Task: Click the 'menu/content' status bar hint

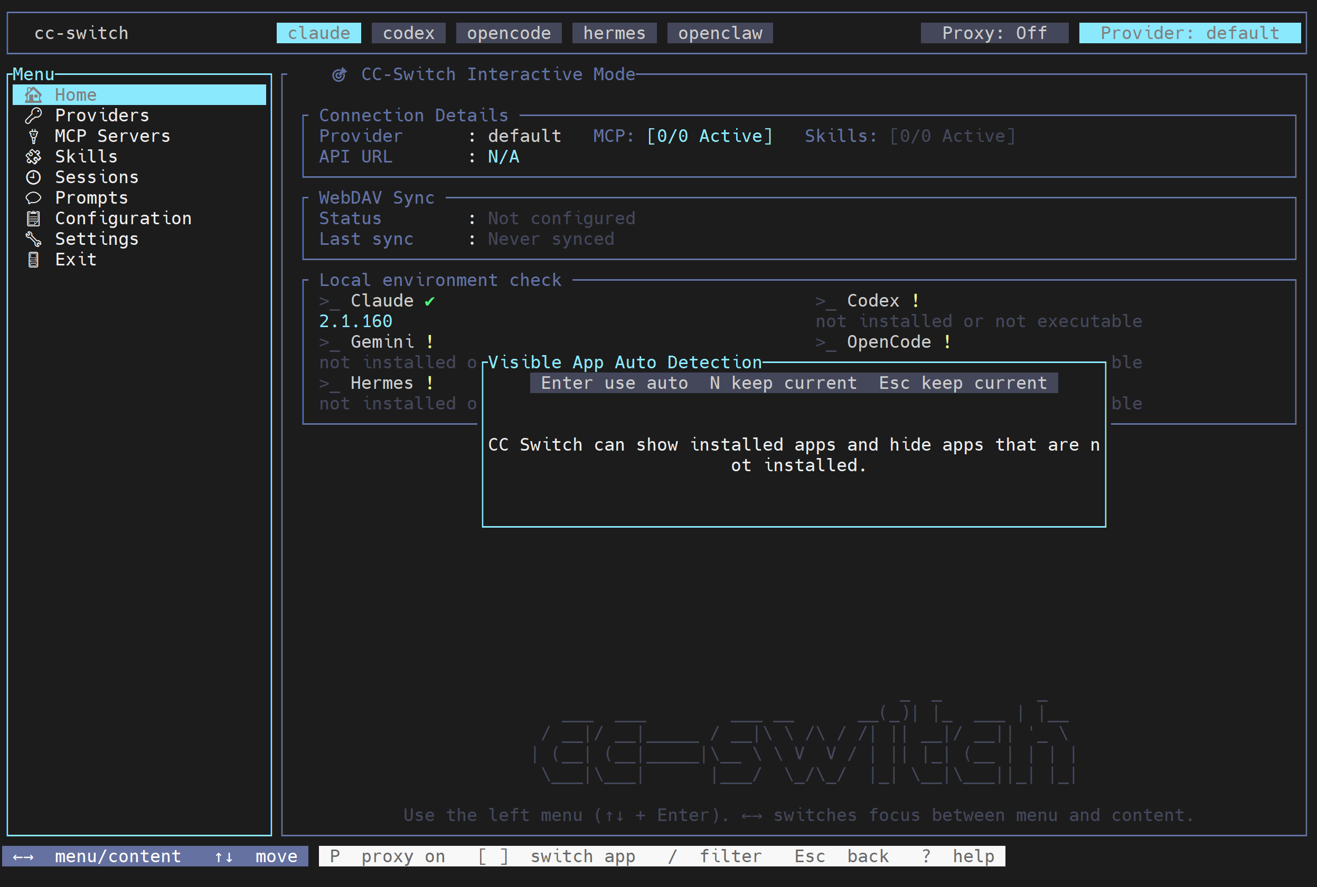Action: coord(118,857)
